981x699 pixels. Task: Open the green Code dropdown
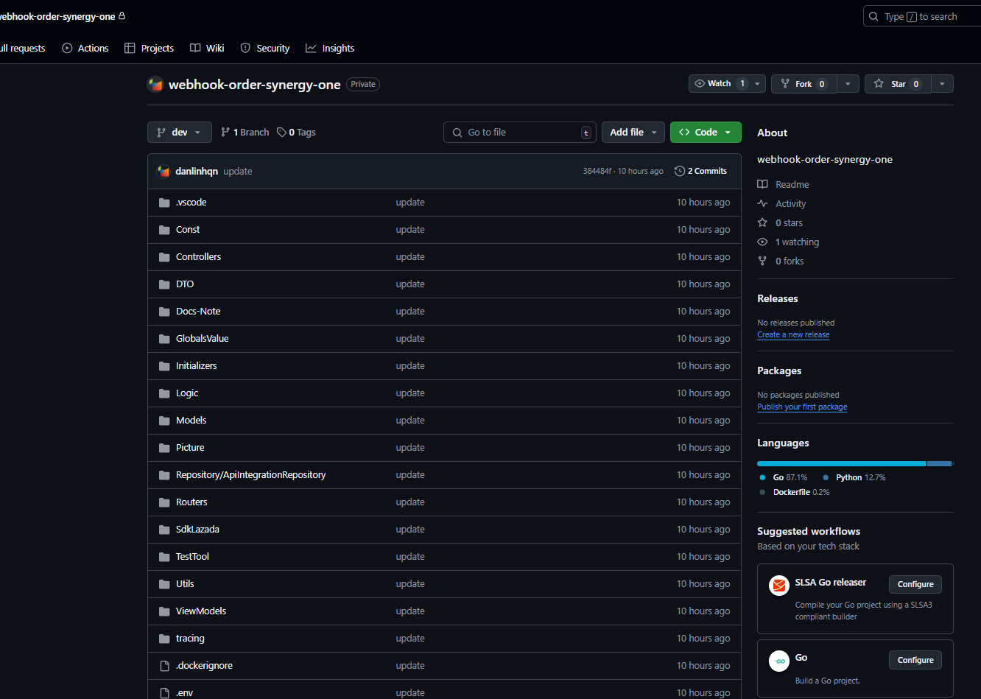click(x=706, y=132)
